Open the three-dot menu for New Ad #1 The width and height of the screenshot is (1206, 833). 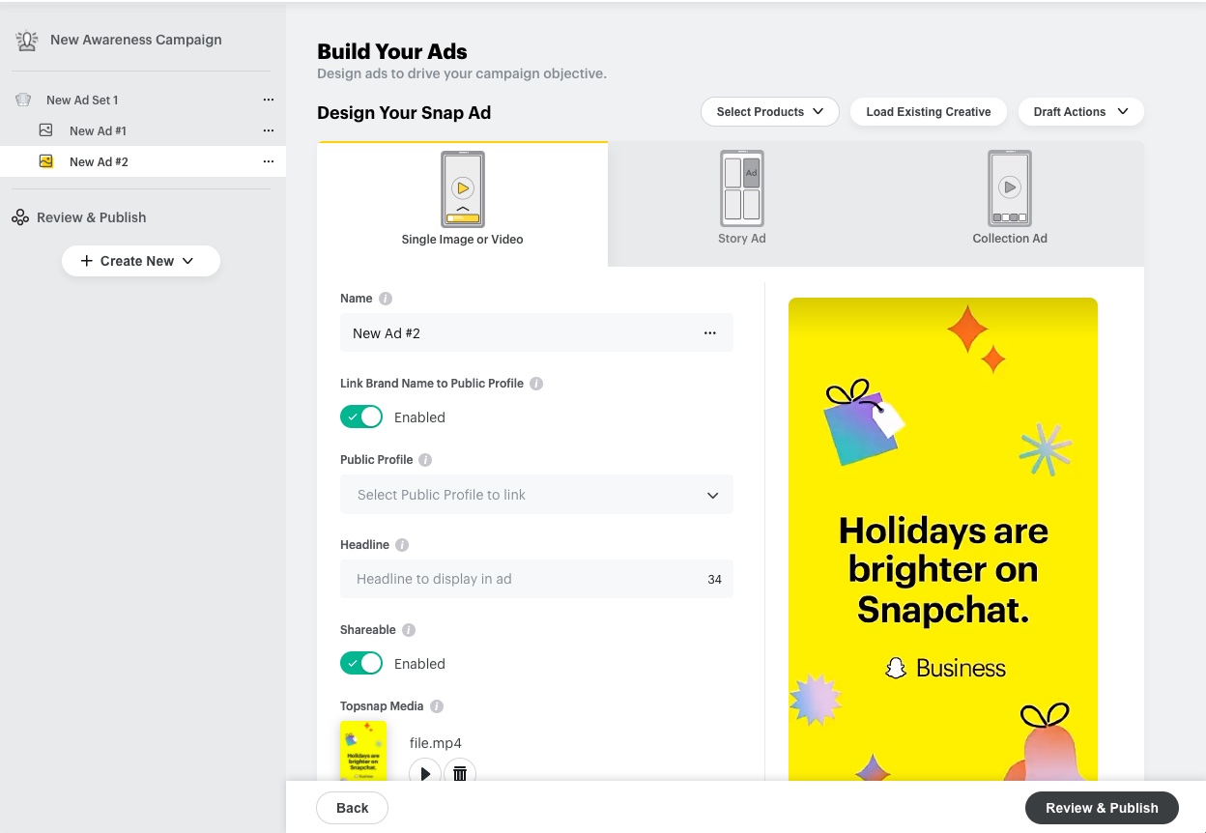pos(269,130)
